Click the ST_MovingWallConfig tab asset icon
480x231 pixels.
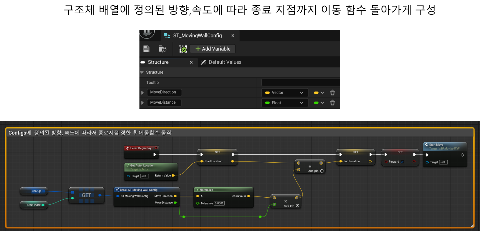point(167,36)
